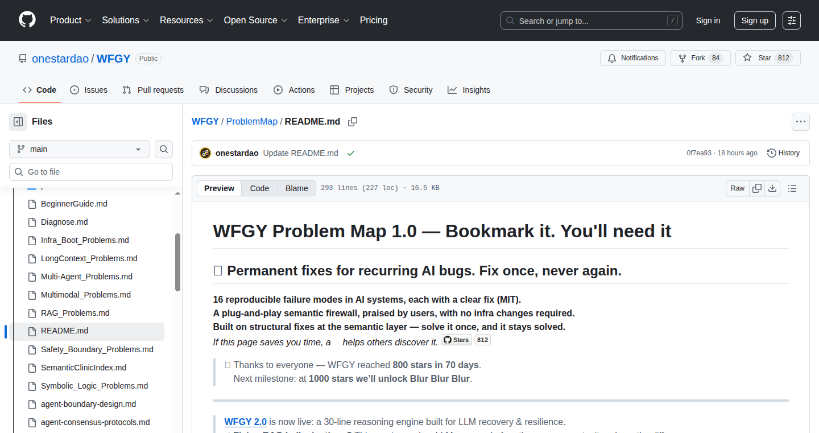Click the green commit status checkmark
819x433 pixels.
coord(351,153)
